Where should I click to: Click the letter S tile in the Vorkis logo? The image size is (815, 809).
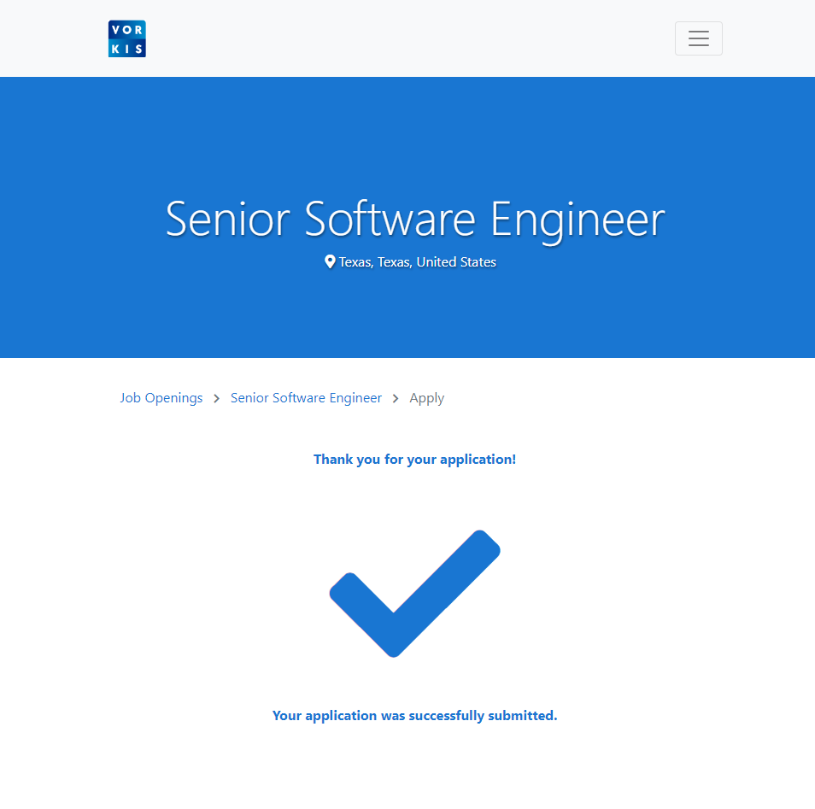click(139, 49)
